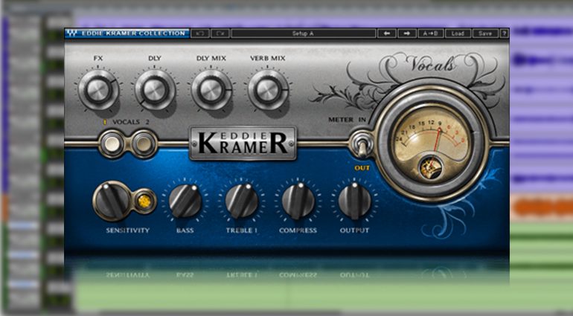573x316 pixels.
Task: Select Vocals type 1 button
Action: (x=112, y=144)
